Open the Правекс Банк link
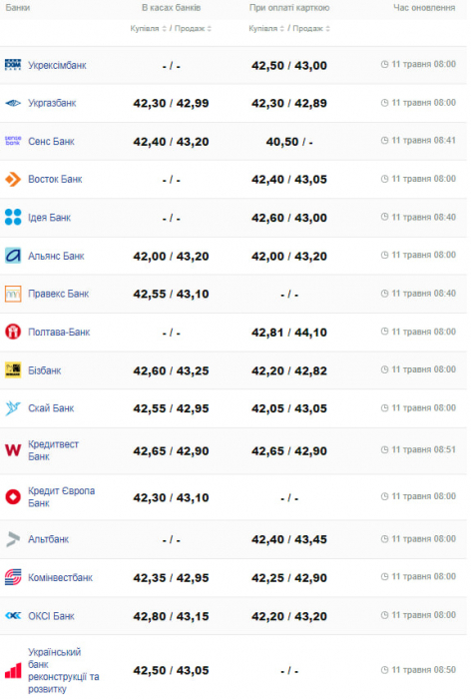The height and width of the screenshot is (699, 471). pos(58,295)
